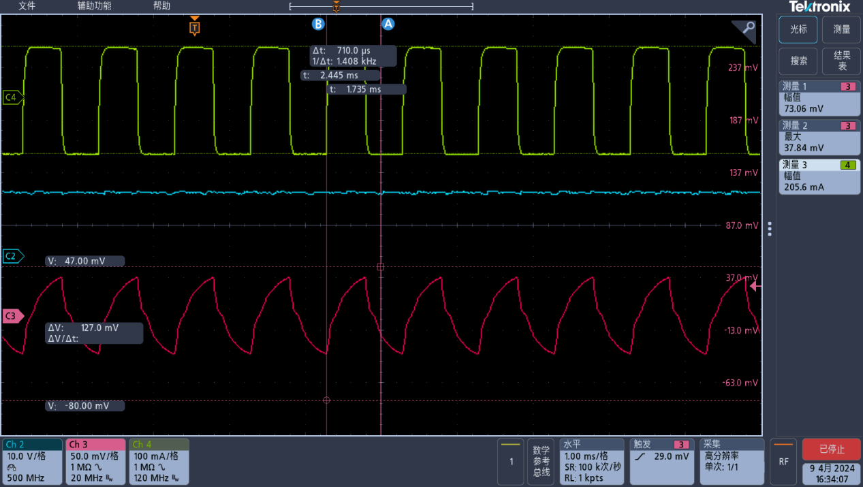Click the 搜索 search button
Screen dimensions: 863x487
pos(798,61)
